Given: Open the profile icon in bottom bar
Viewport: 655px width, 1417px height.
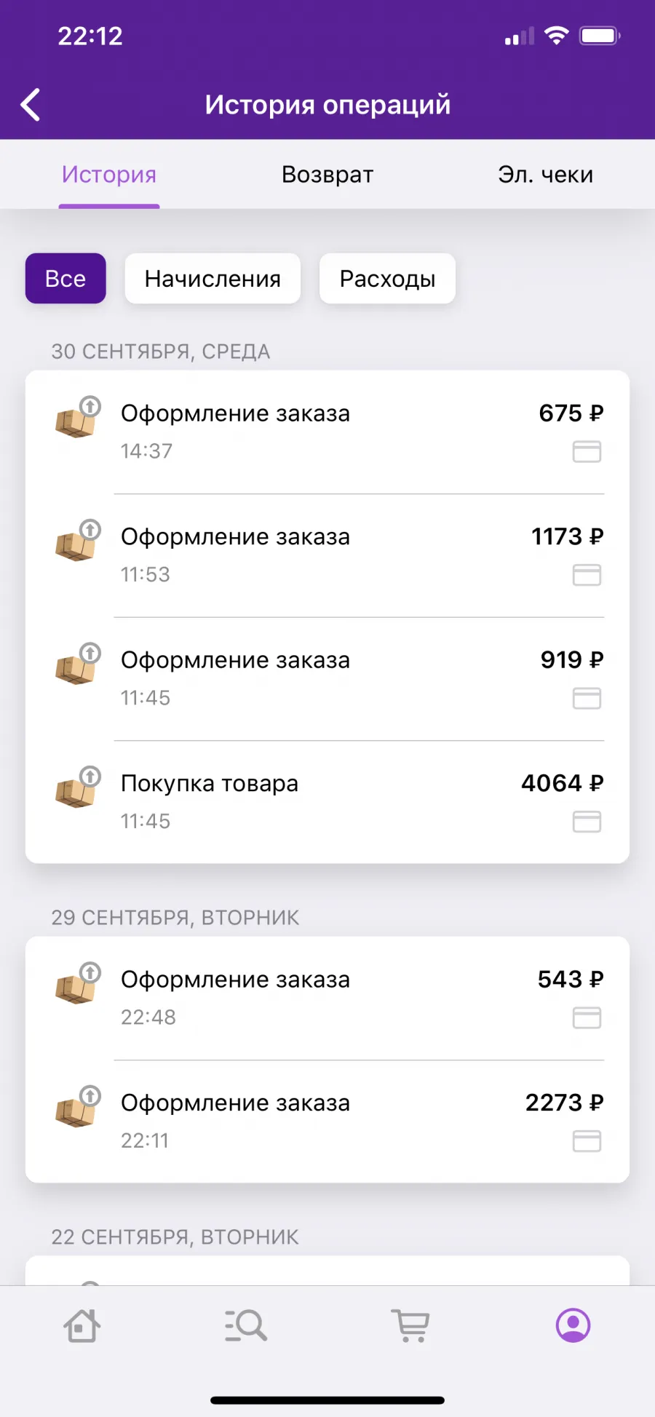Looking at the screenshot, I should [573, 1325].
